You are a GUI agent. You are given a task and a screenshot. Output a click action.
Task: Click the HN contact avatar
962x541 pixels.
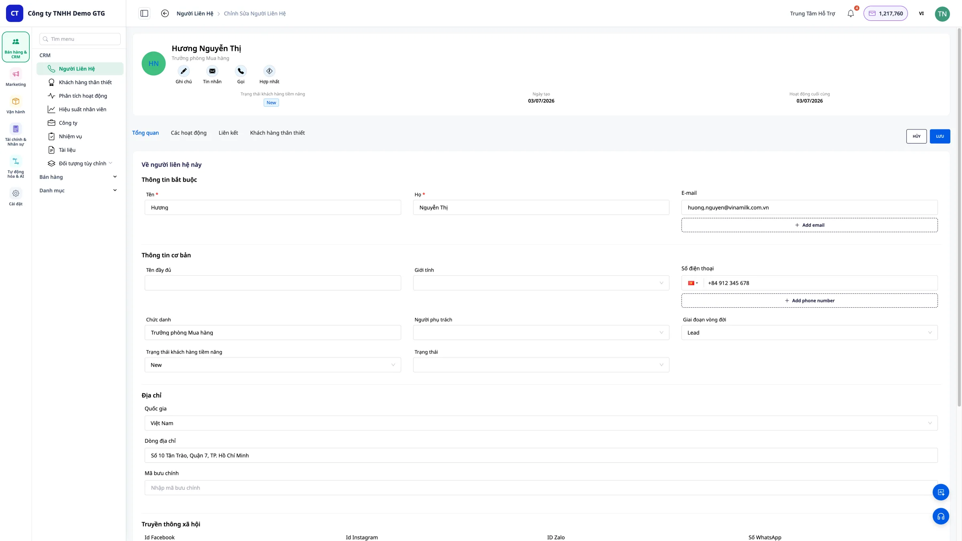point(154,63)
